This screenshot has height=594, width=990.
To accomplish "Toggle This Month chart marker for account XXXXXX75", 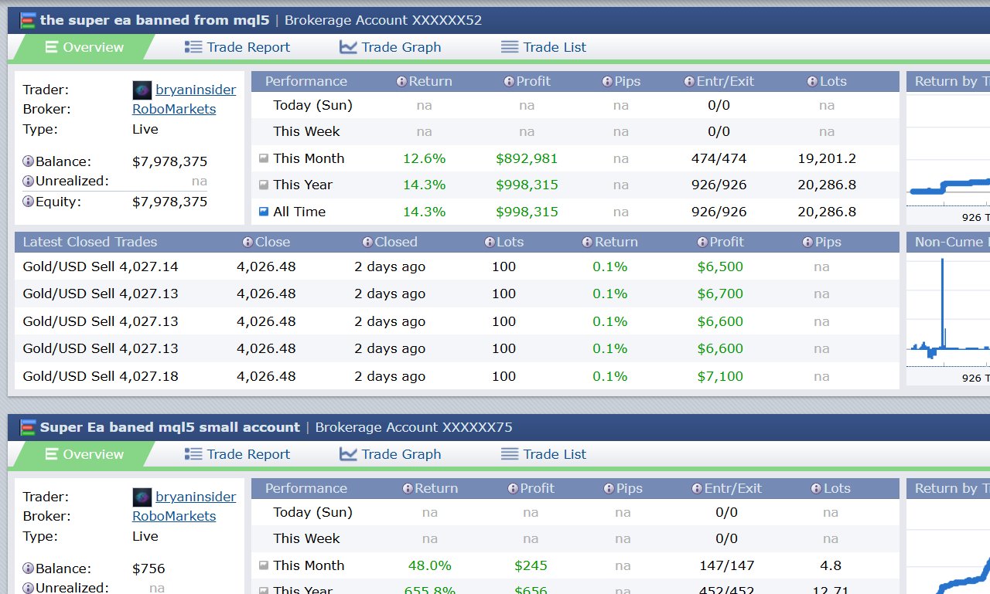I will tap(264, 565).
